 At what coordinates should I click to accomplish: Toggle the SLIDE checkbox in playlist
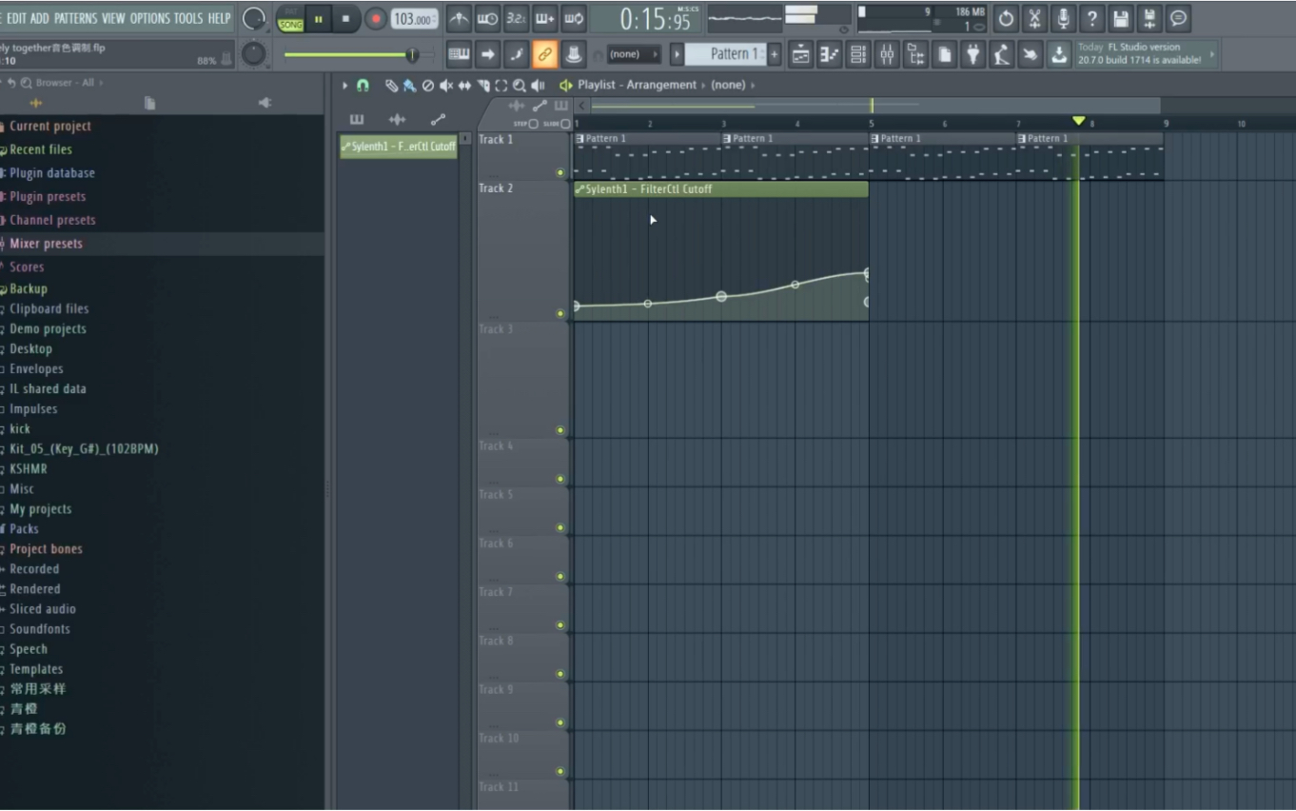click(x=566, y=124)
